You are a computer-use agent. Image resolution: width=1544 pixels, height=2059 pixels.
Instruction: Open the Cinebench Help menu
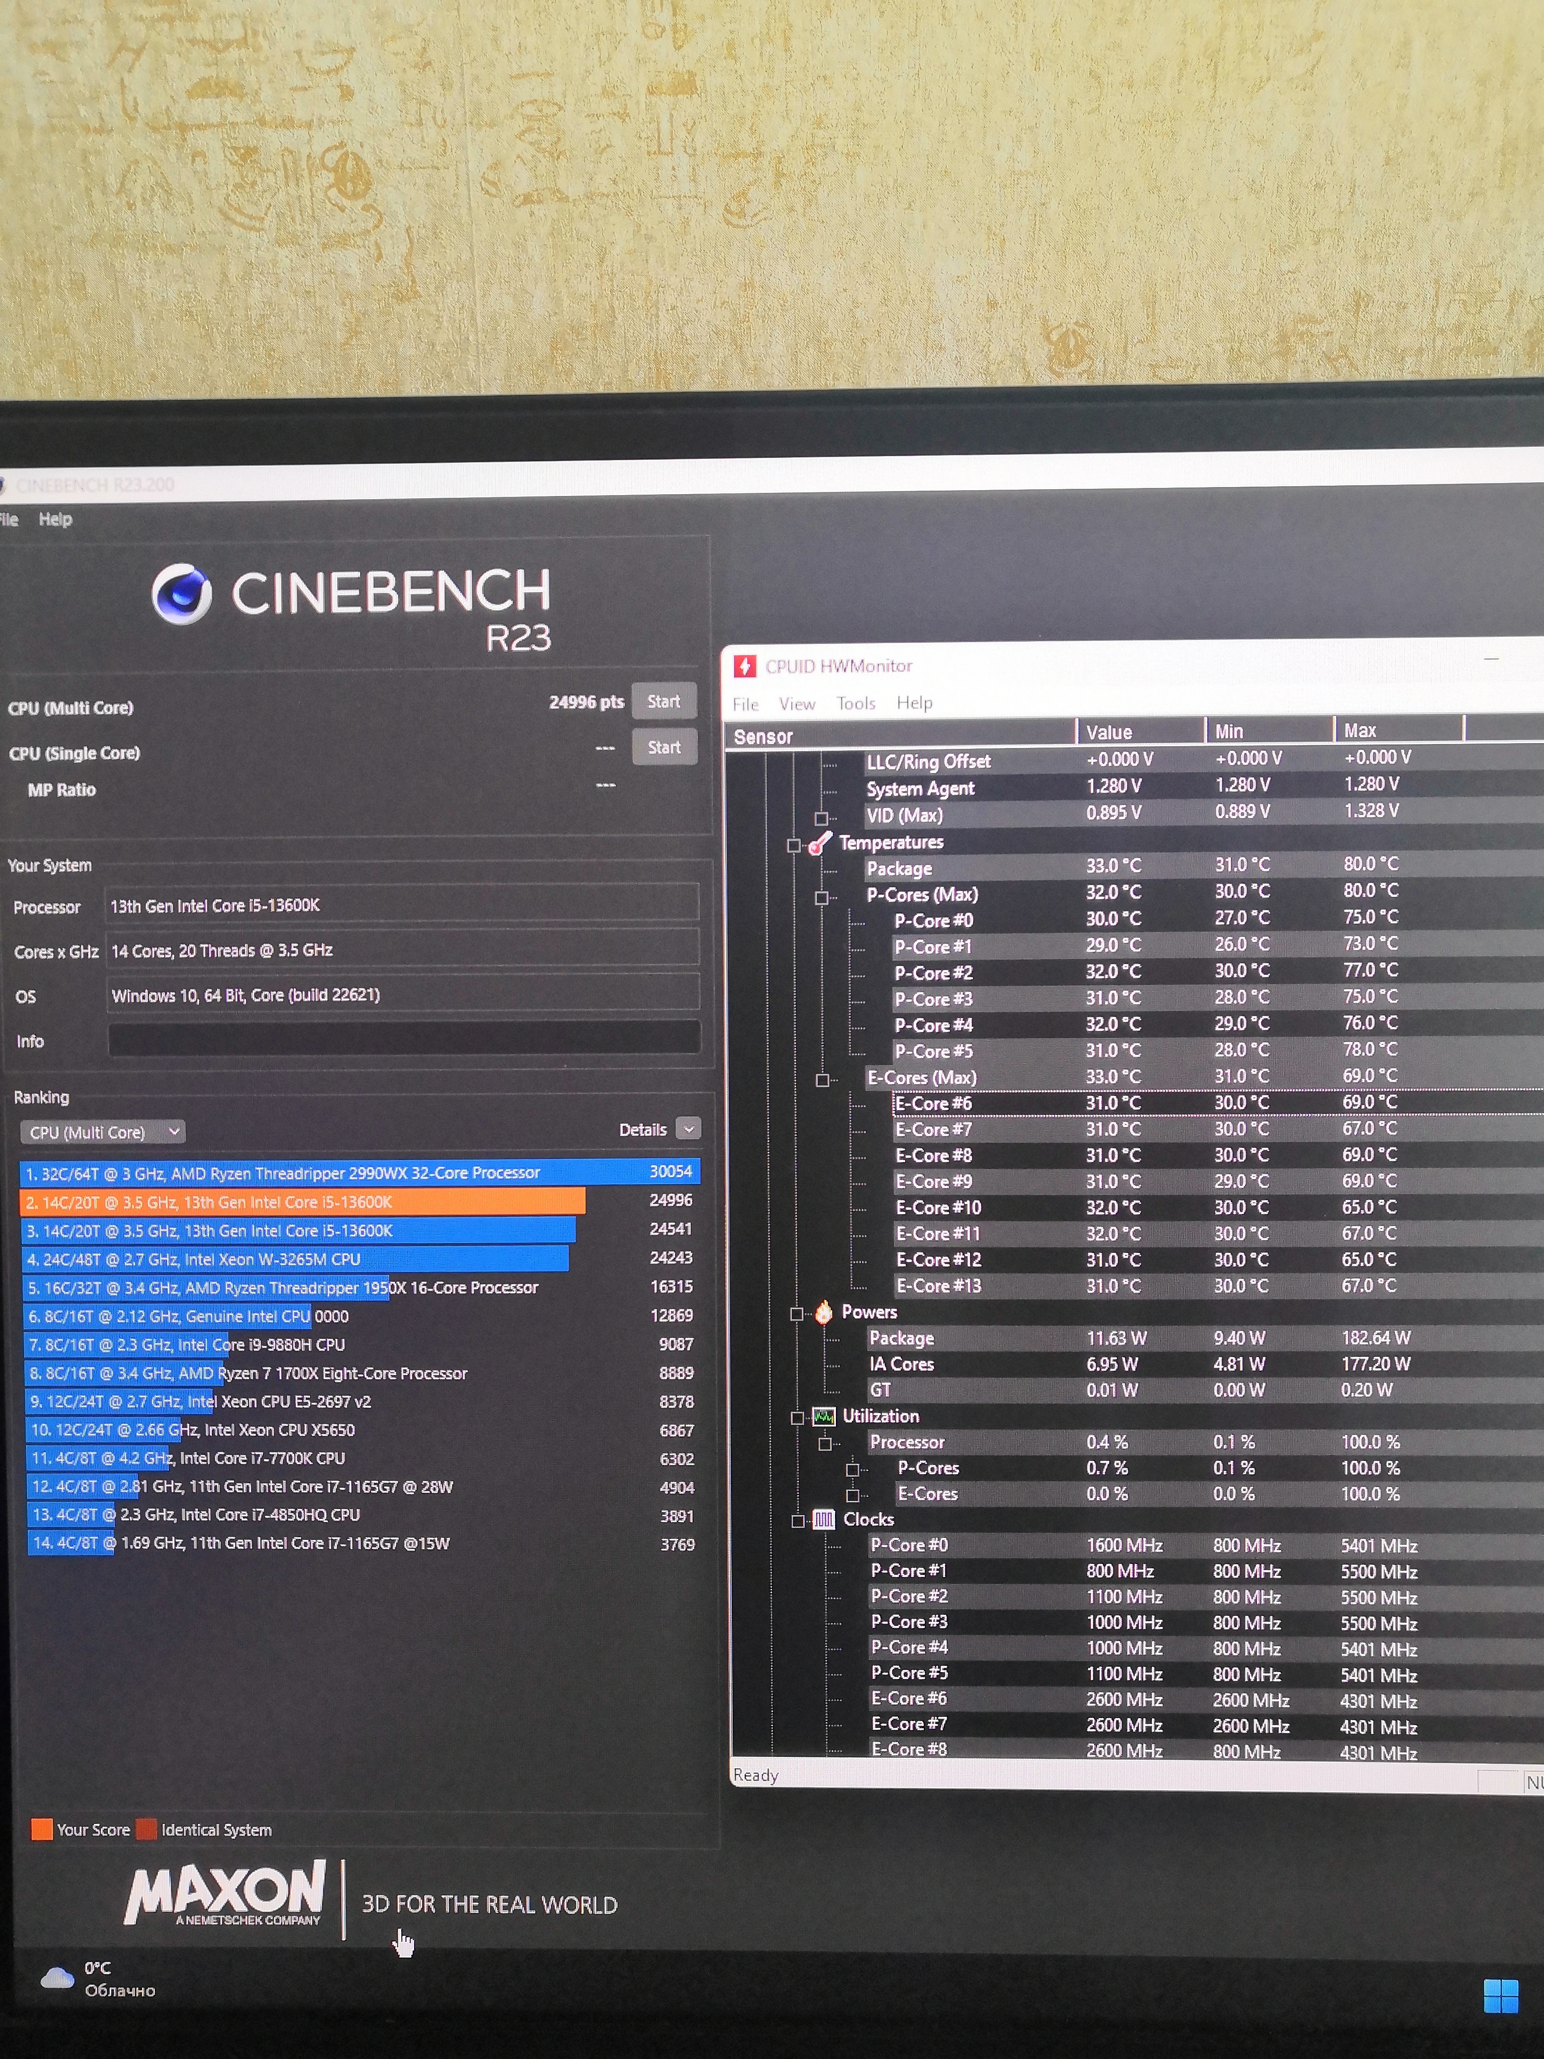[x=55, y=519]
